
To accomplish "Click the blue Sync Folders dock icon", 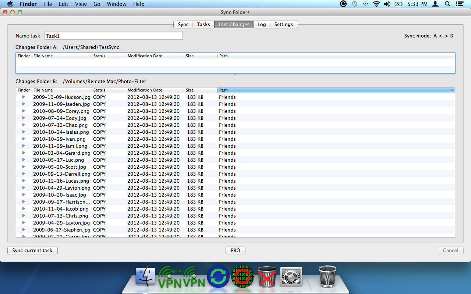I will pos(219,276).
